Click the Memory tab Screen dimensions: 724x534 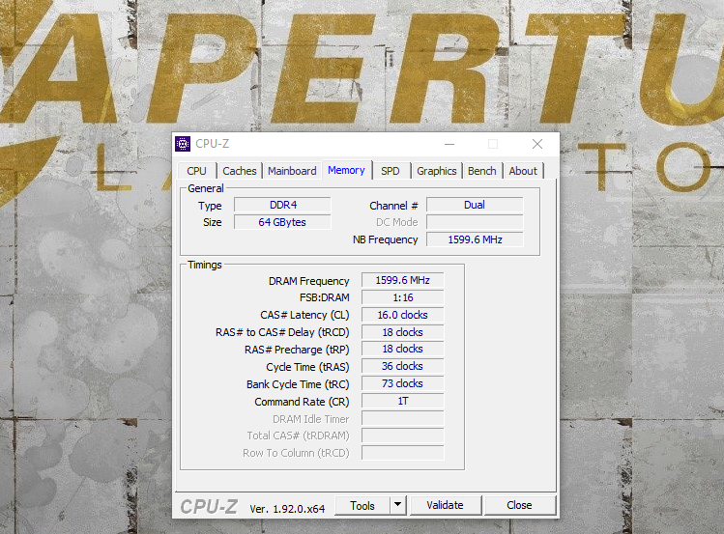pos(346,170)
